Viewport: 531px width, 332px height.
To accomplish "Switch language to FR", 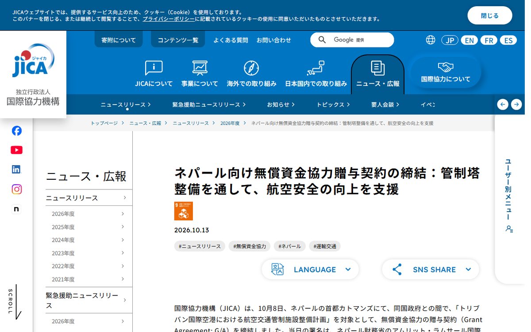I will (489, 40).
